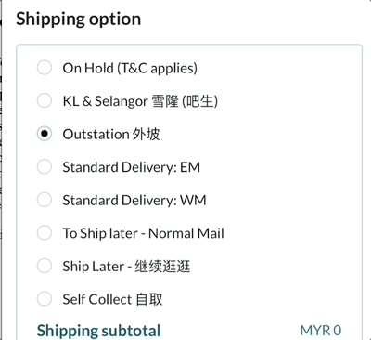Click the MYR 0 subtotal amount
Viewport: 371px width, 340px height.
pyautogui.click(x=321, y=331)
